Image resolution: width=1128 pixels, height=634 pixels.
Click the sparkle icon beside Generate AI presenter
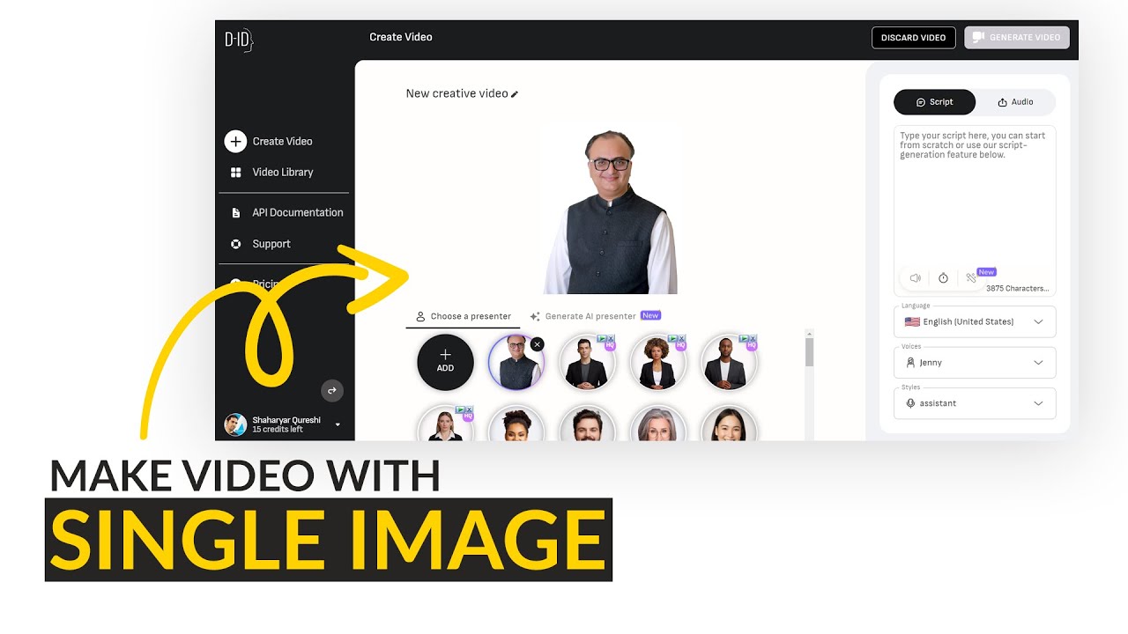coord(535,316)
